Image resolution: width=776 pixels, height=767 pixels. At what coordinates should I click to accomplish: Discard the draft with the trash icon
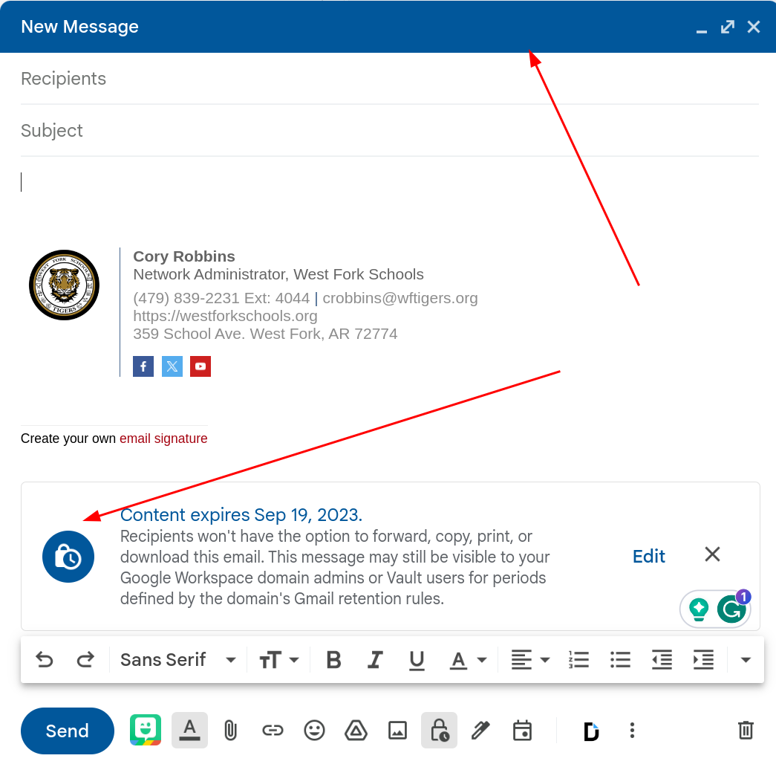(746, 731)
